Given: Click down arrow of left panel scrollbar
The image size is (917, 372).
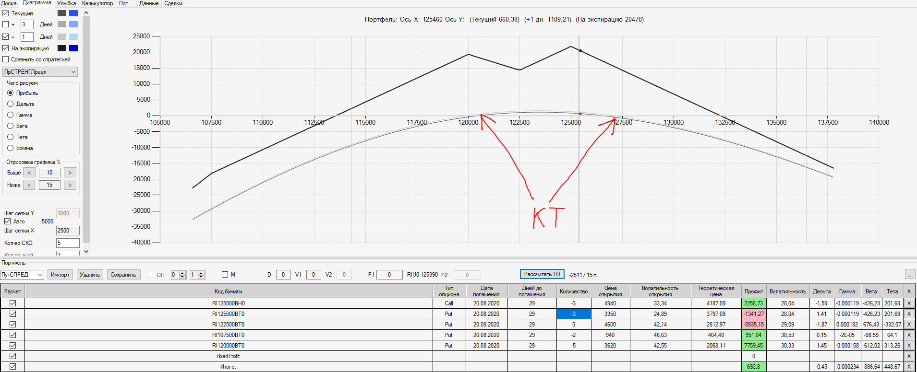Looking at the screenshot, I should click(x=86, y=251).
